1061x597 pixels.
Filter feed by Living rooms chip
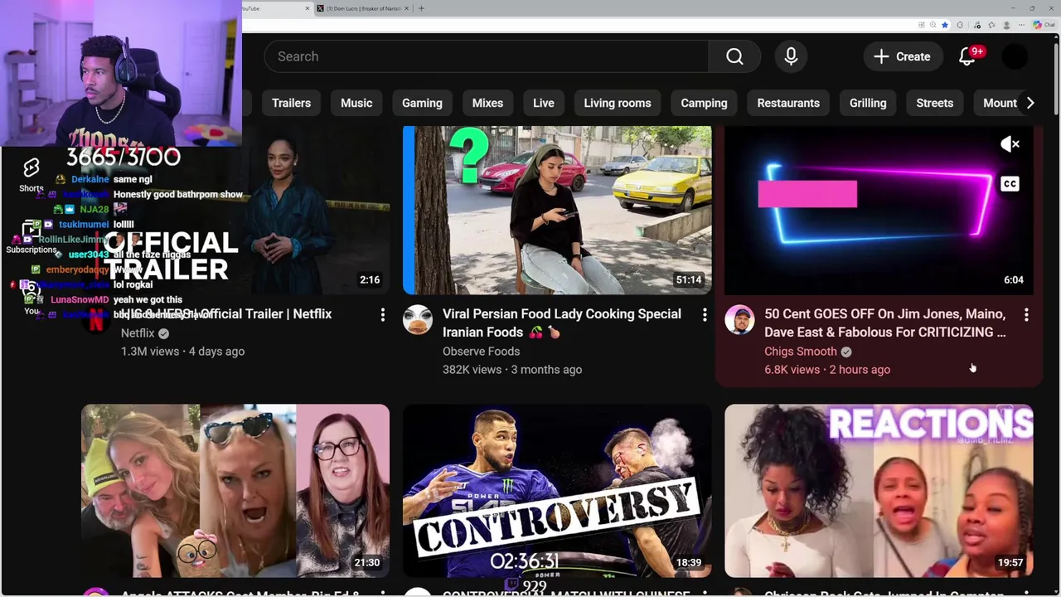coord(618,103)
